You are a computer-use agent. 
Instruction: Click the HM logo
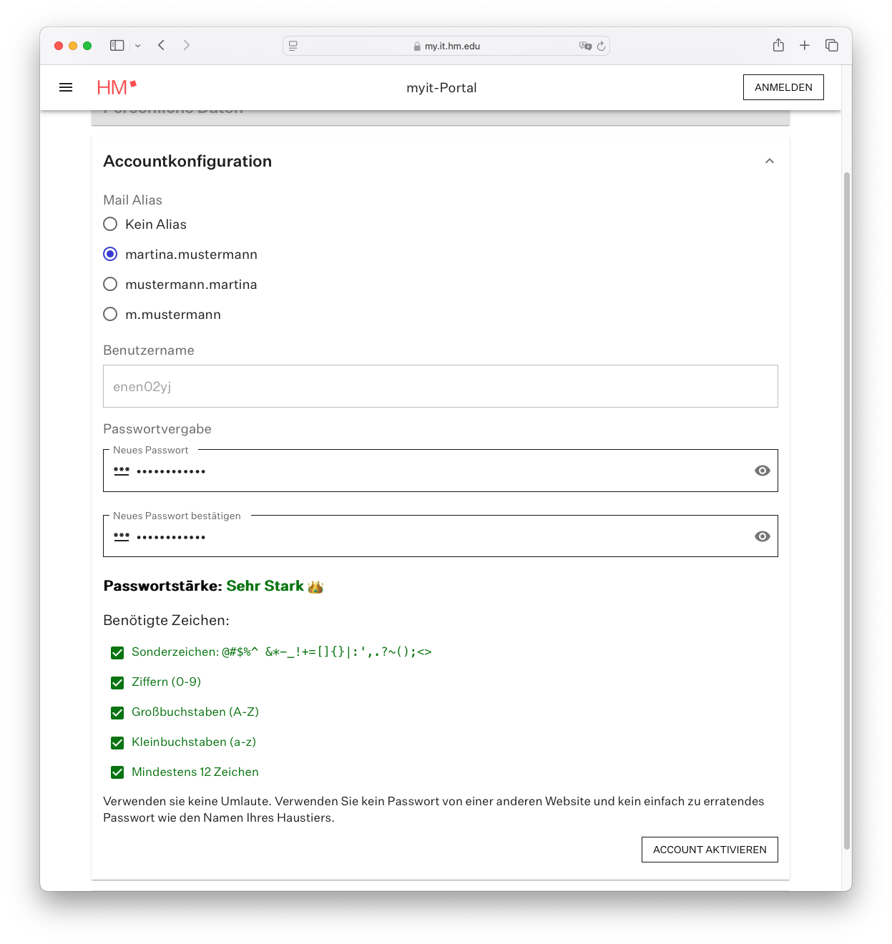pyautogui.click(x=116, y=87)
